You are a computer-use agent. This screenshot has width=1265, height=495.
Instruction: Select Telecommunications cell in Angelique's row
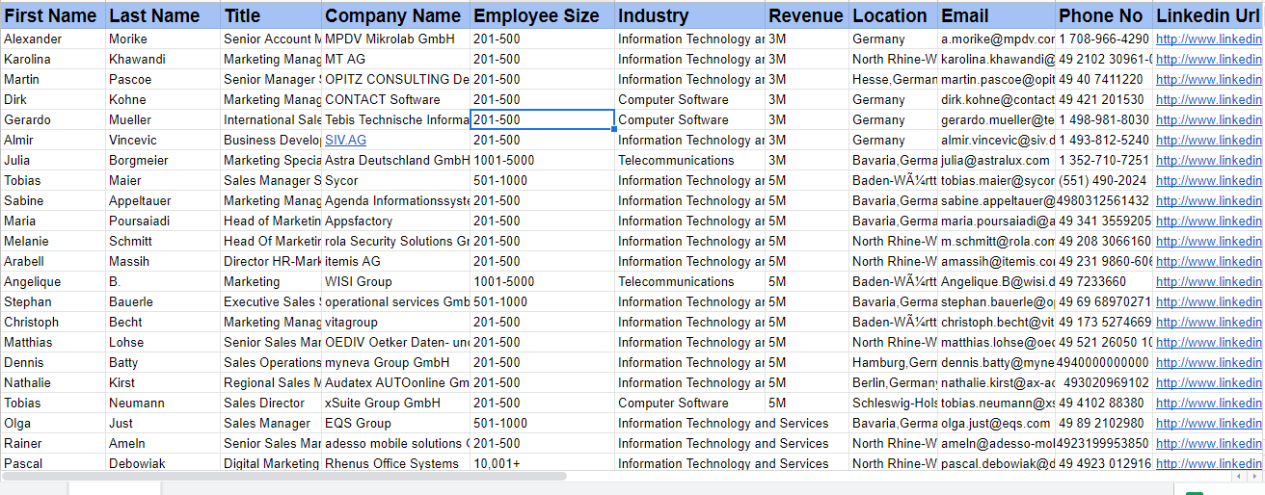click(691, 281)
